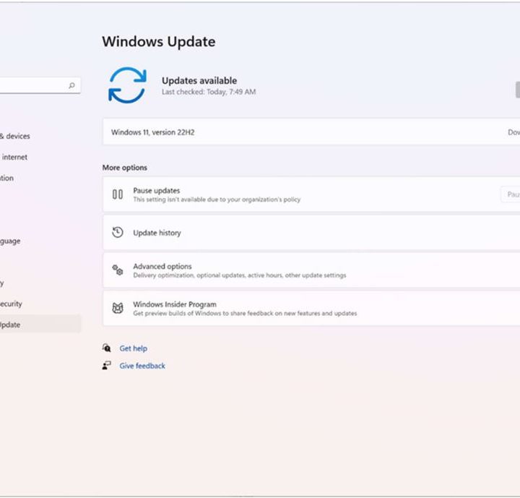Click the Give feedback icon

coord(106,366)
